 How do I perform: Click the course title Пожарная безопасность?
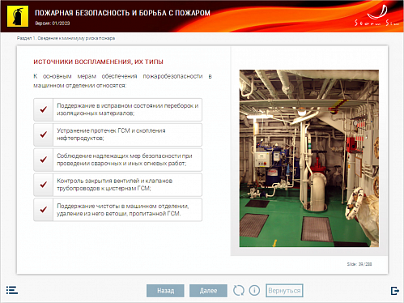coord(122,13)
